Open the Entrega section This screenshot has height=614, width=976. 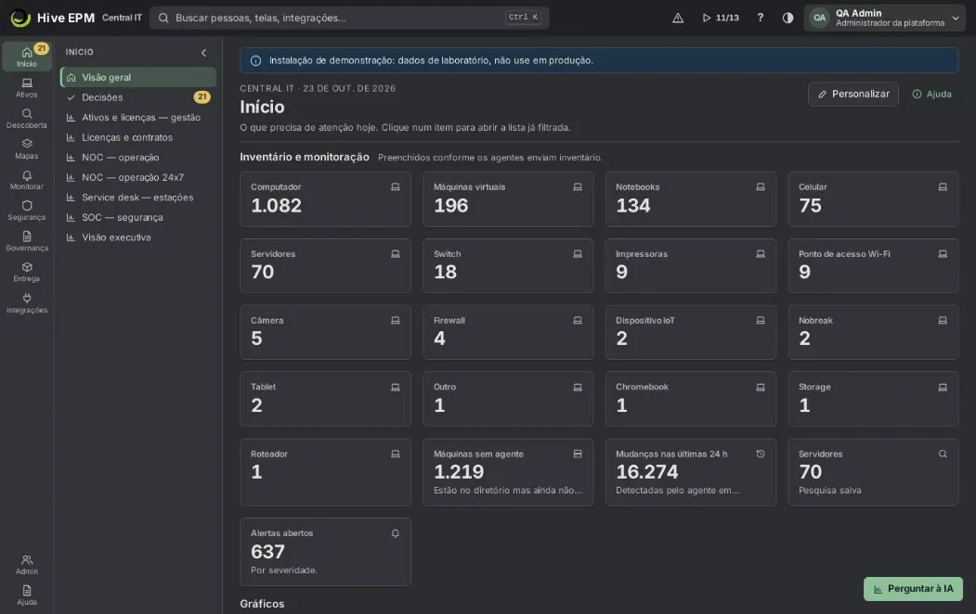click(x=27, y=272)
